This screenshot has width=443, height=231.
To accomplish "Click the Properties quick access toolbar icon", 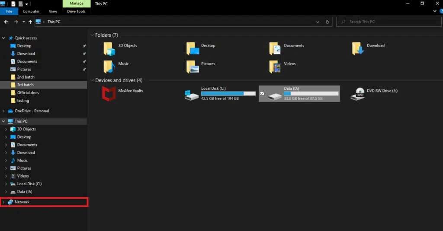I will [x=13, y=4].
